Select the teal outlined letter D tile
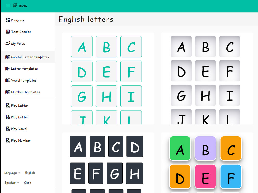Image resolution: width=258 pixels, height=193 pixels. (x=82, y=71)
